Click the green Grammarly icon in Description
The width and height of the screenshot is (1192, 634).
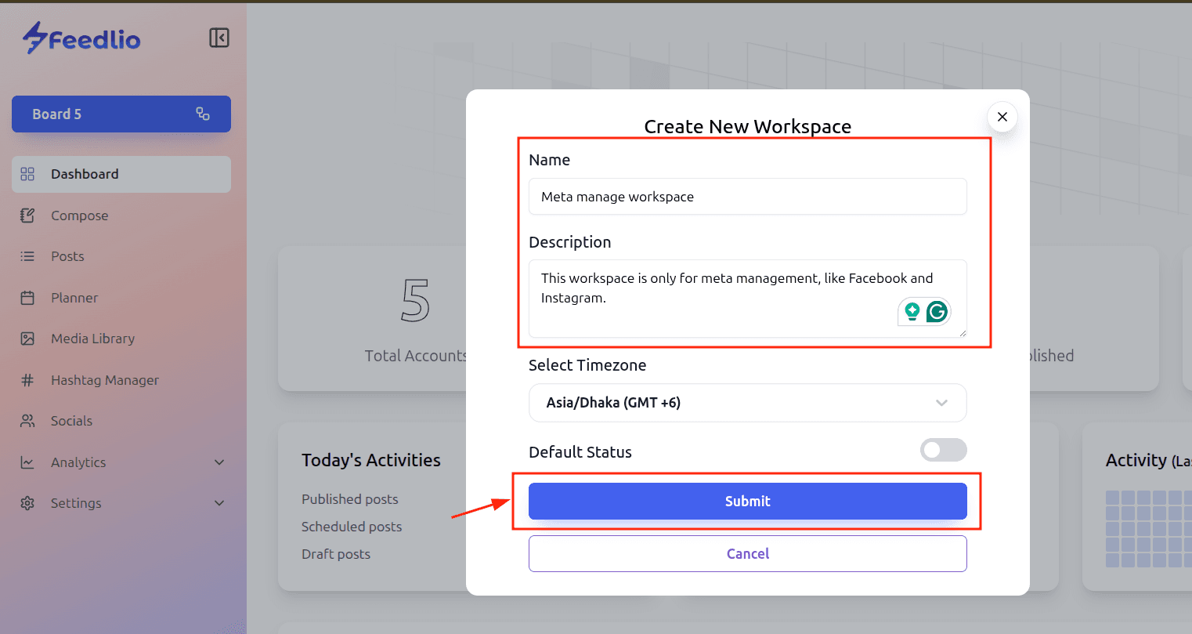pos(937,312)
